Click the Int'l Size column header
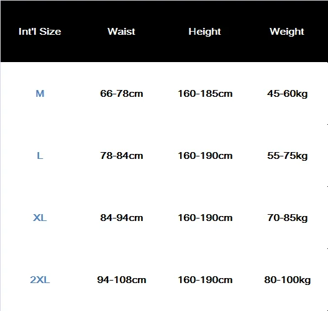The image size is (328, 311). click(x=40, y=32)
